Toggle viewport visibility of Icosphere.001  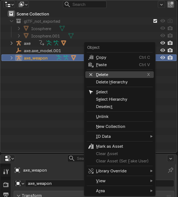click(163, 36)
